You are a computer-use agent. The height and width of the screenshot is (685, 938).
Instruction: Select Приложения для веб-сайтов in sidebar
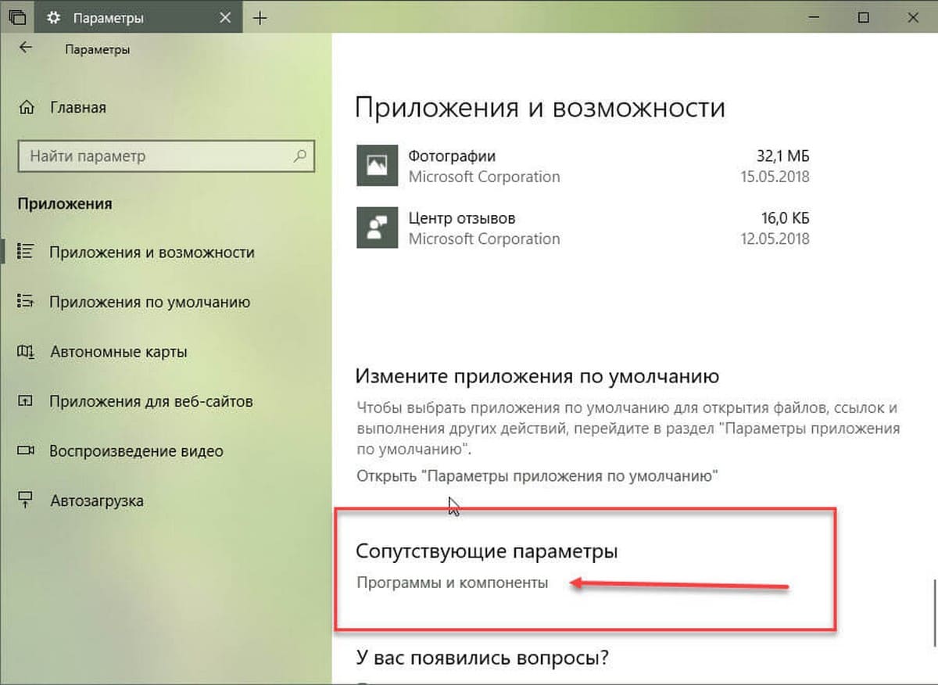(x=152, y=401)
